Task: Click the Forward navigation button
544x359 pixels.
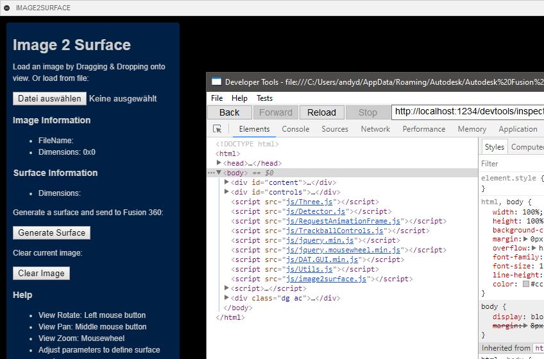Action: 276,112
